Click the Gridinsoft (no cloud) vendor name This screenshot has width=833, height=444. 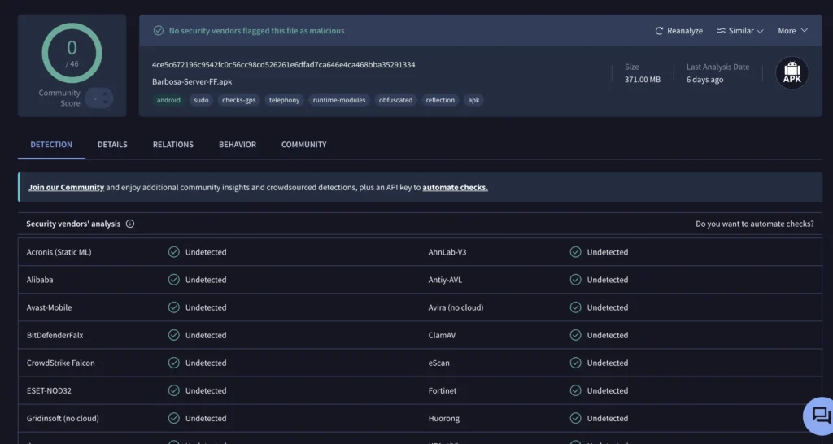click(x=63, y=418)
